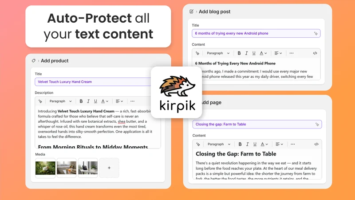The width and height of the screenshot is (355, 200).
Task: Click the heading 6 Months of Trying Every New Android Phone
Action: 235,64
